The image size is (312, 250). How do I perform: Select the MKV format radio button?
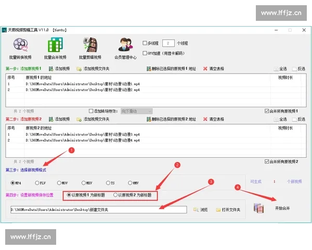(x=84, y=183)
